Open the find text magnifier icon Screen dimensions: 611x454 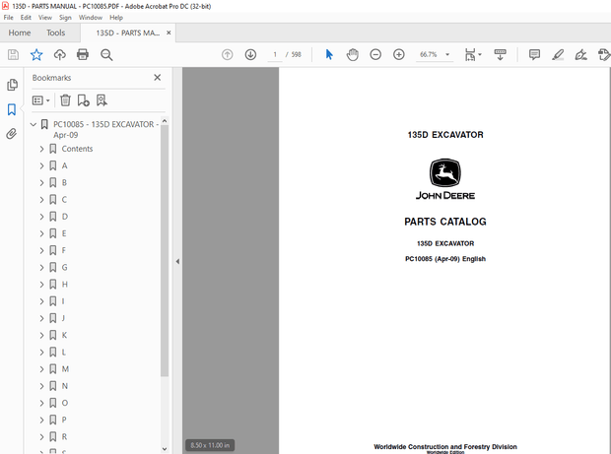pos(106,54)
